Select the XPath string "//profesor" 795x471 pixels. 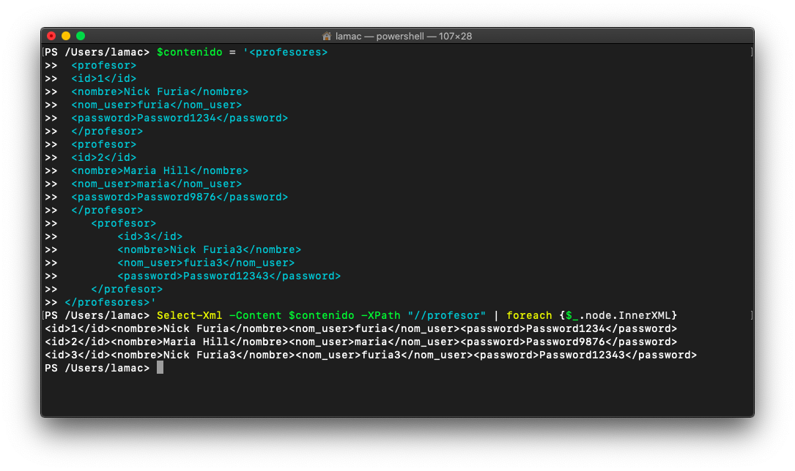(448, 315)
